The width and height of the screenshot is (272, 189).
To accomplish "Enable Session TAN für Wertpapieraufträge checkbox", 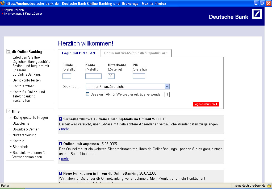I will [87, 94].
